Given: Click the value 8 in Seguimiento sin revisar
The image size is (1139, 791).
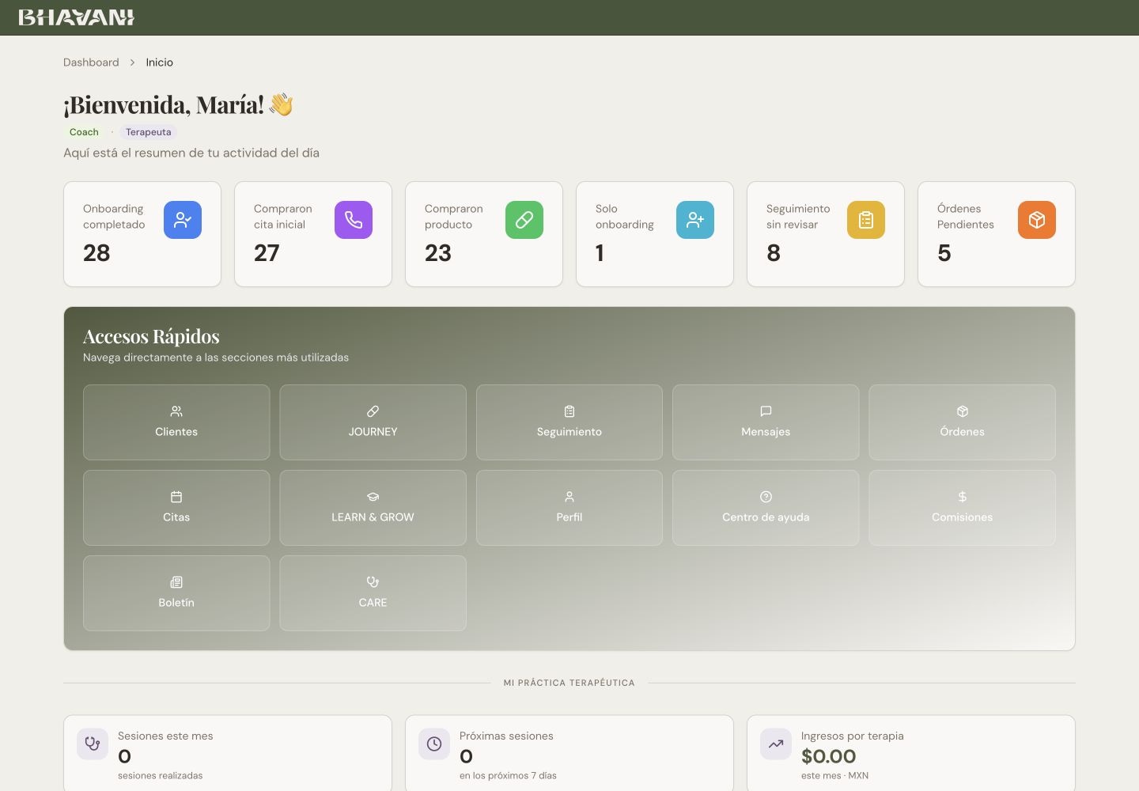Looking at the screenshot, I should [774, 253].
